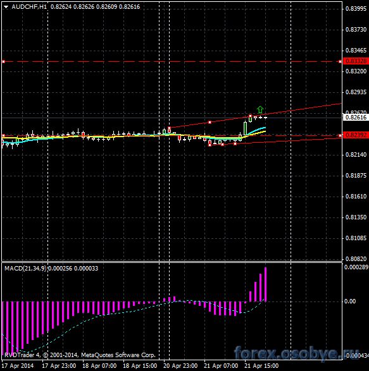Click the 21 Apr 15:00 time label
The width and height of the screenshot is (369, 371).
(261, 366)
